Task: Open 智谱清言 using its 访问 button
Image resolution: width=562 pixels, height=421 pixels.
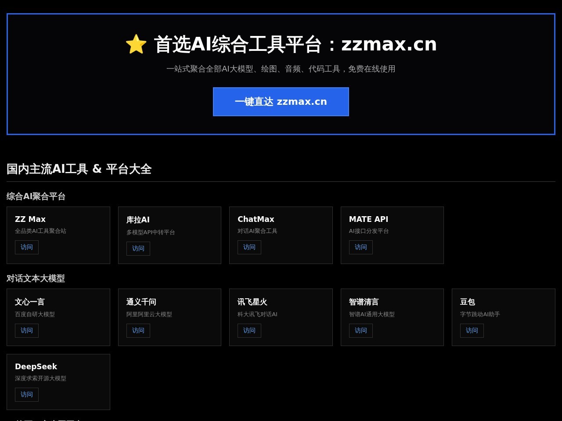Action: tap(361, 331)
